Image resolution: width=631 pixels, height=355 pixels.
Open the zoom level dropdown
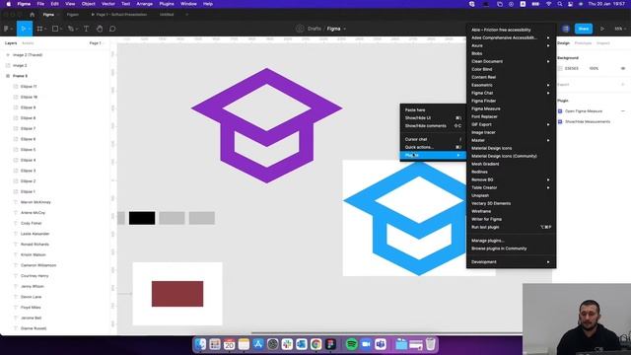[x=619, y=29]
